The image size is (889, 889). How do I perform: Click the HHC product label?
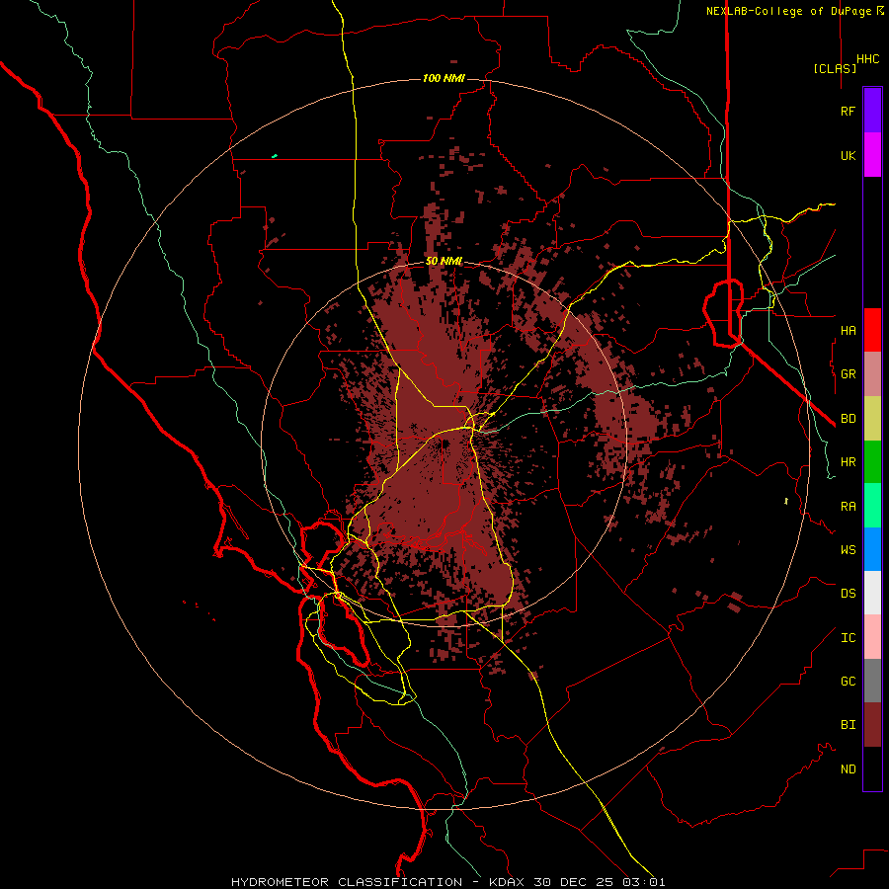(867, 59)
